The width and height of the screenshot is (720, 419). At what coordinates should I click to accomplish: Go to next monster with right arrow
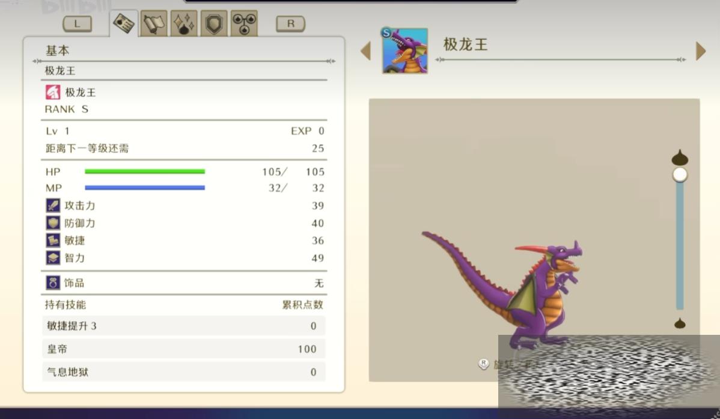click(701, 50)
